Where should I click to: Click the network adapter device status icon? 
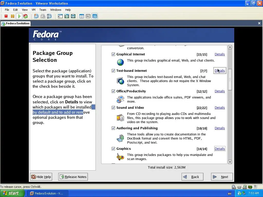click(x=250, y=187)
